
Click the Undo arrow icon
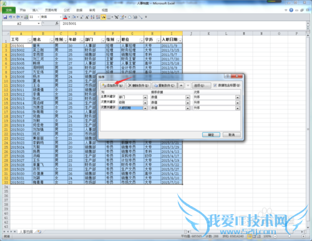[11, 17]
